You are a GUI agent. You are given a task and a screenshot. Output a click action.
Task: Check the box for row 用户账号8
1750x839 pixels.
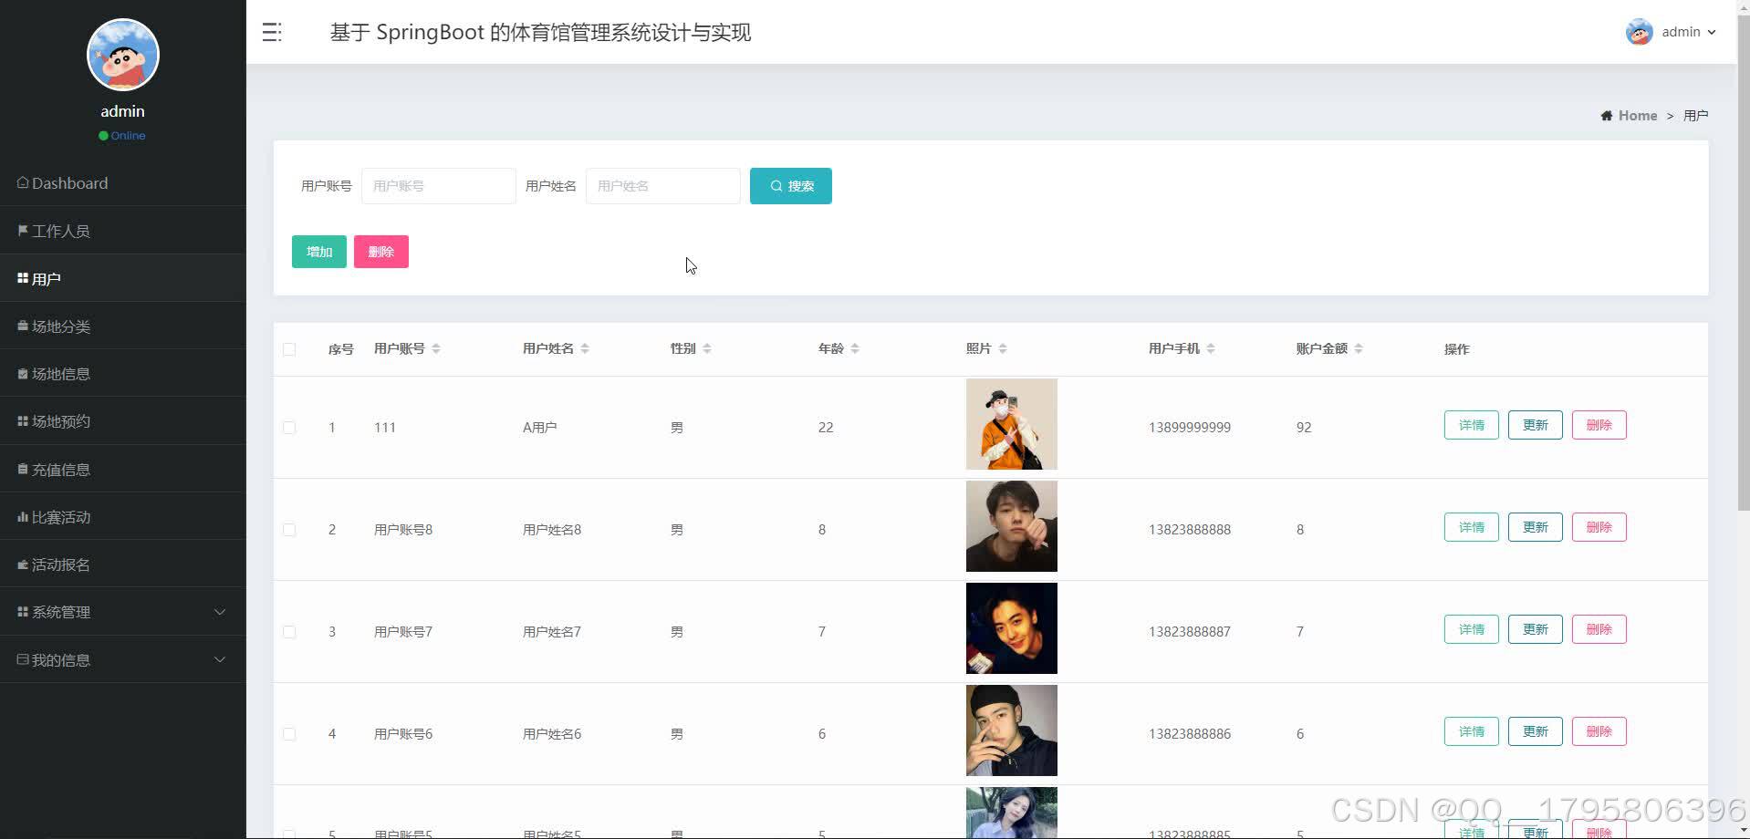[289, 530]
